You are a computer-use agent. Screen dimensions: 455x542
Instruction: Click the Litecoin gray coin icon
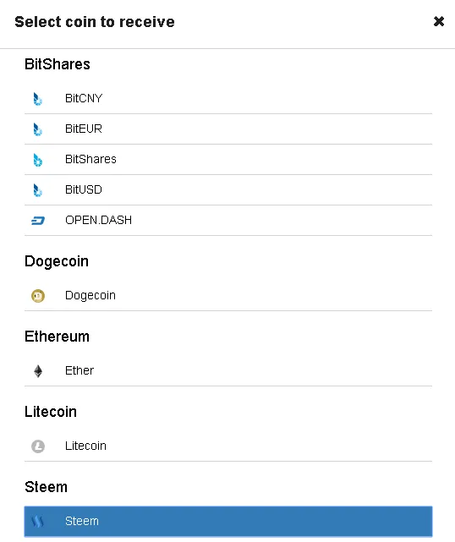[x=38, y=446]
